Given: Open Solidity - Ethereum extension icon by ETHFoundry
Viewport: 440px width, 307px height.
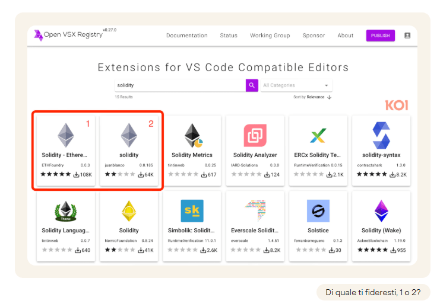Looking at the screenshot, I should coord(66,135).
